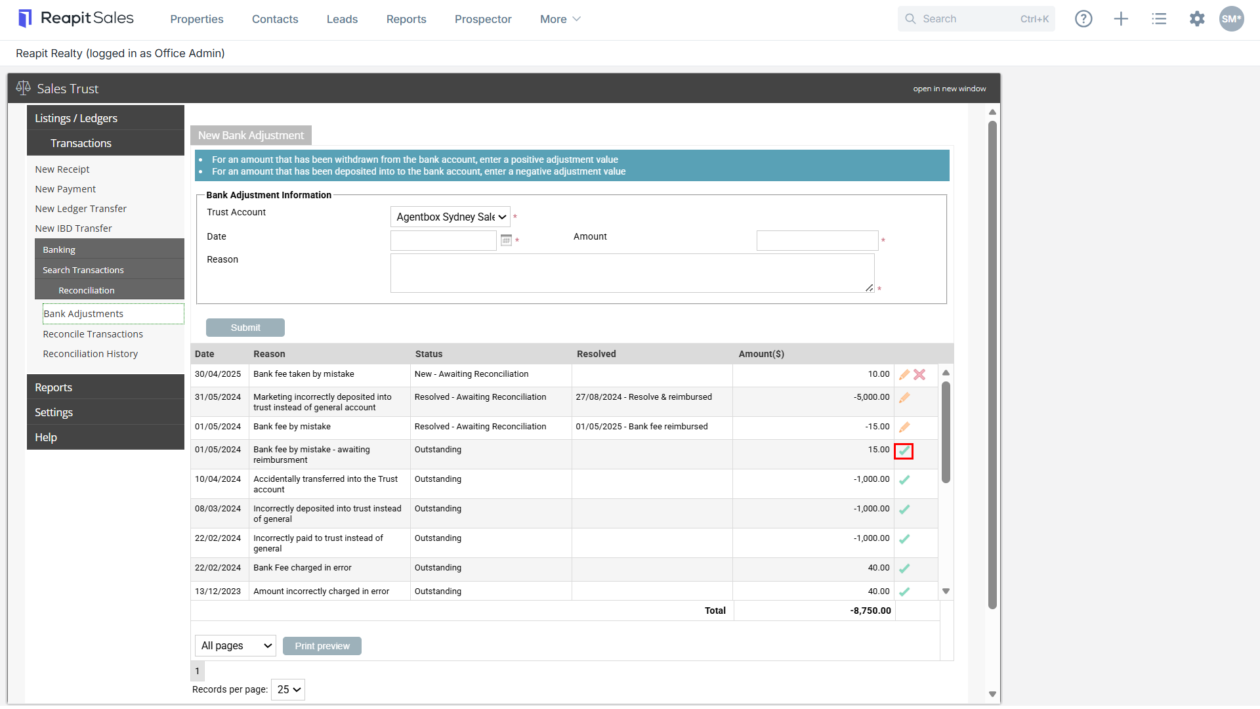Open the list/tasks icon in header

(x=1159, y=19)
